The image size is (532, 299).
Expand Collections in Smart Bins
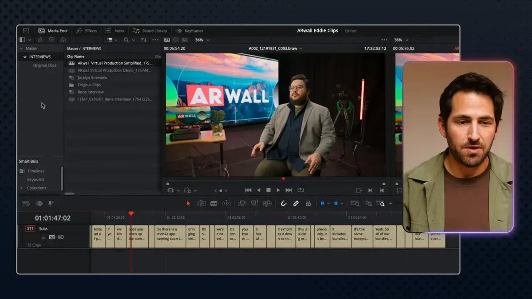tap(22, 188)
